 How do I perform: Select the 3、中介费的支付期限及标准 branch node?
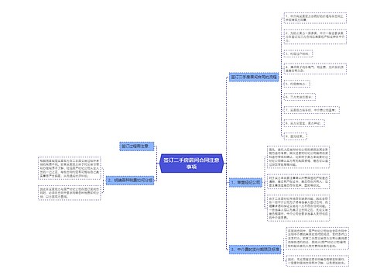[255, 250]
